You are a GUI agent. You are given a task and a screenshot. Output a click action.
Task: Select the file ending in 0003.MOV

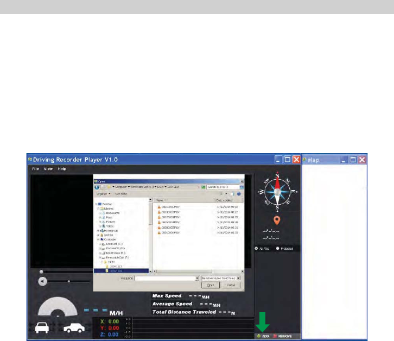170,217
